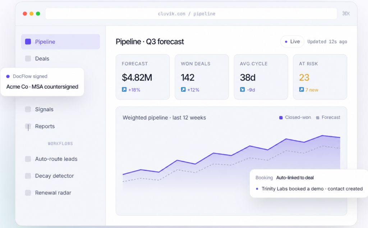The height and width of the screenshot is (228, 368).
Task: Click the 7 new at-risk value
Action: click(x=312, y=90)
